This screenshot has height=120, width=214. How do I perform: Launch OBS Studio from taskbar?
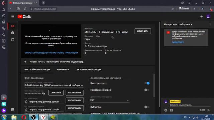[x=33, y=117]
